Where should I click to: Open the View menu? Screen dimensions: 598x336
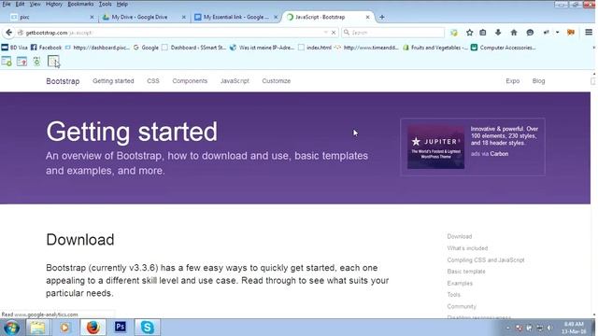[x=36, y=4]
